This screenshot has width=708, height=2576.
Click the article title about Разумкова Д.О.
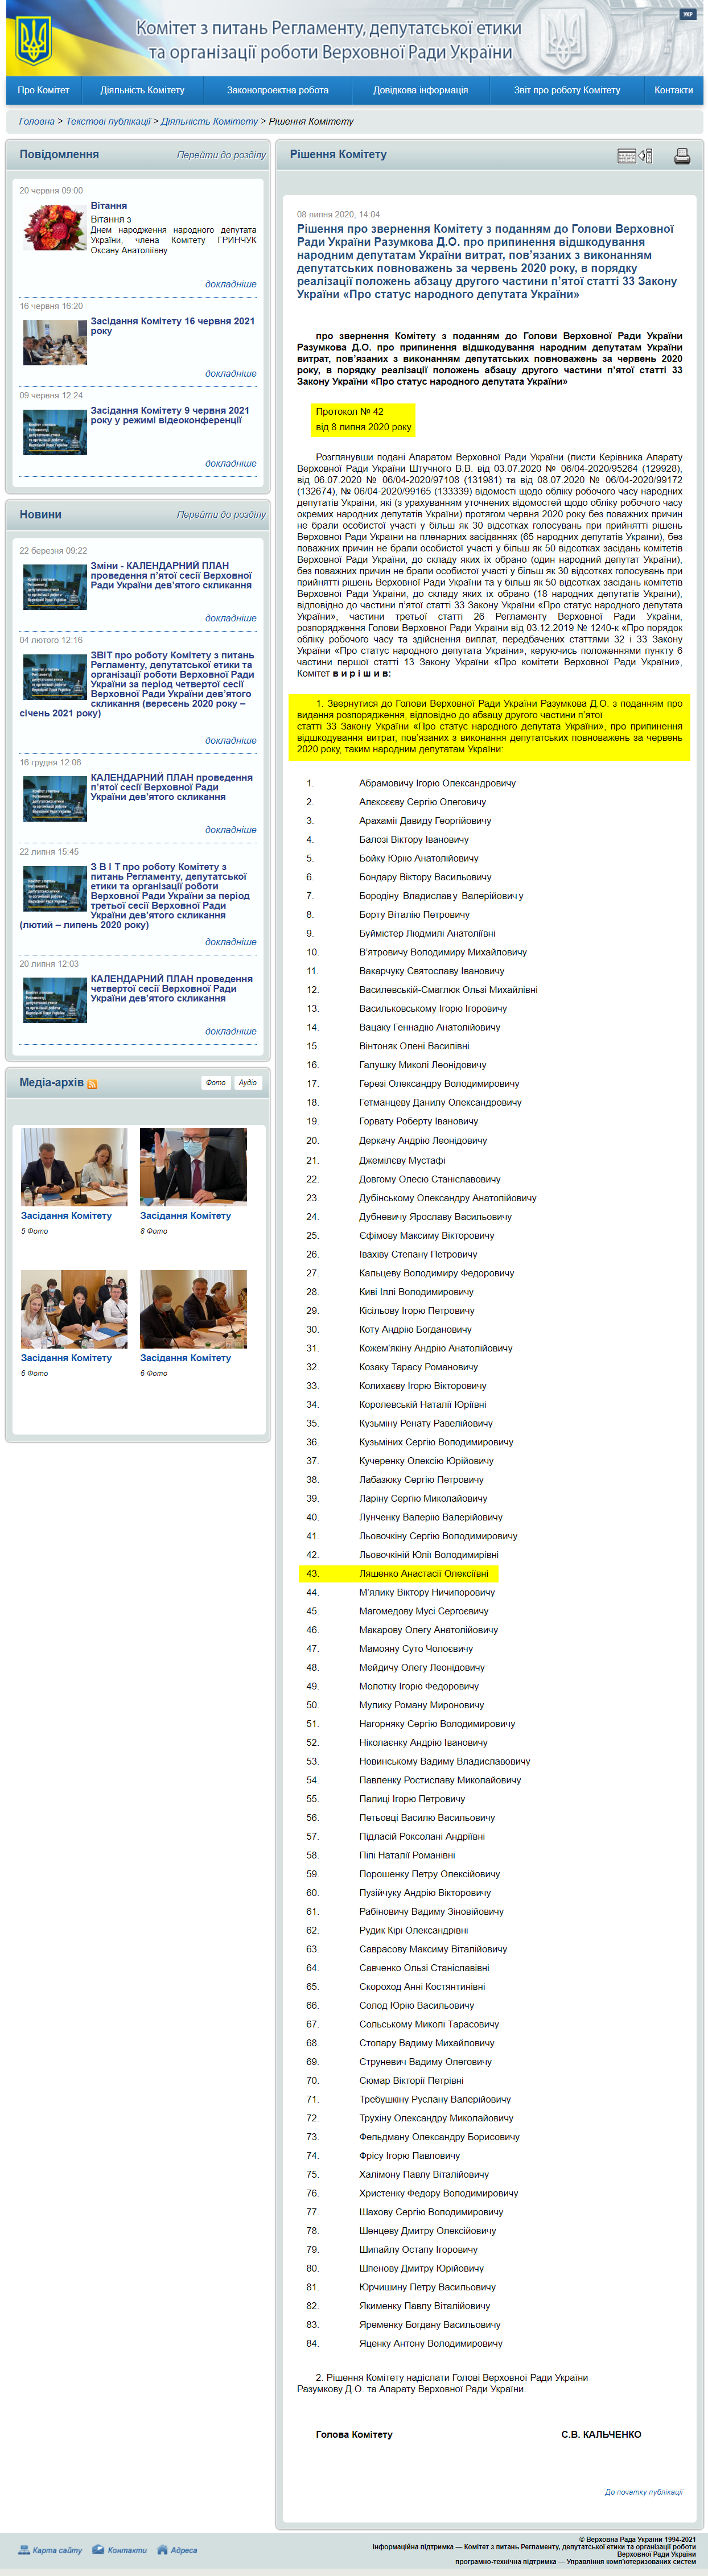(487, 262)
